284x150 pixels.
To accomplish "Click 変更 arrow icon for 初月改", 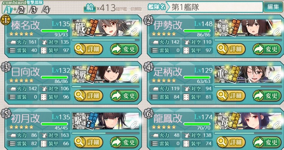I will click(x=116, y=142).
